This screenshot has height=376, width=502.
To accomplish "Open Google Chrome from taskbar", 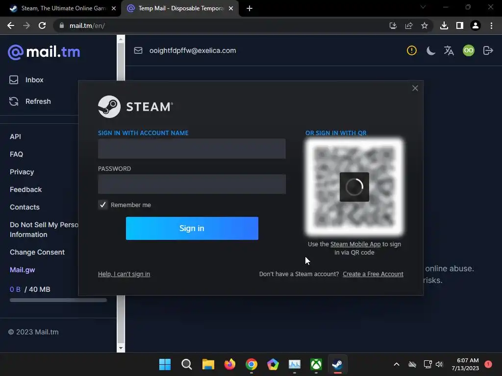I will click(251, 364).
